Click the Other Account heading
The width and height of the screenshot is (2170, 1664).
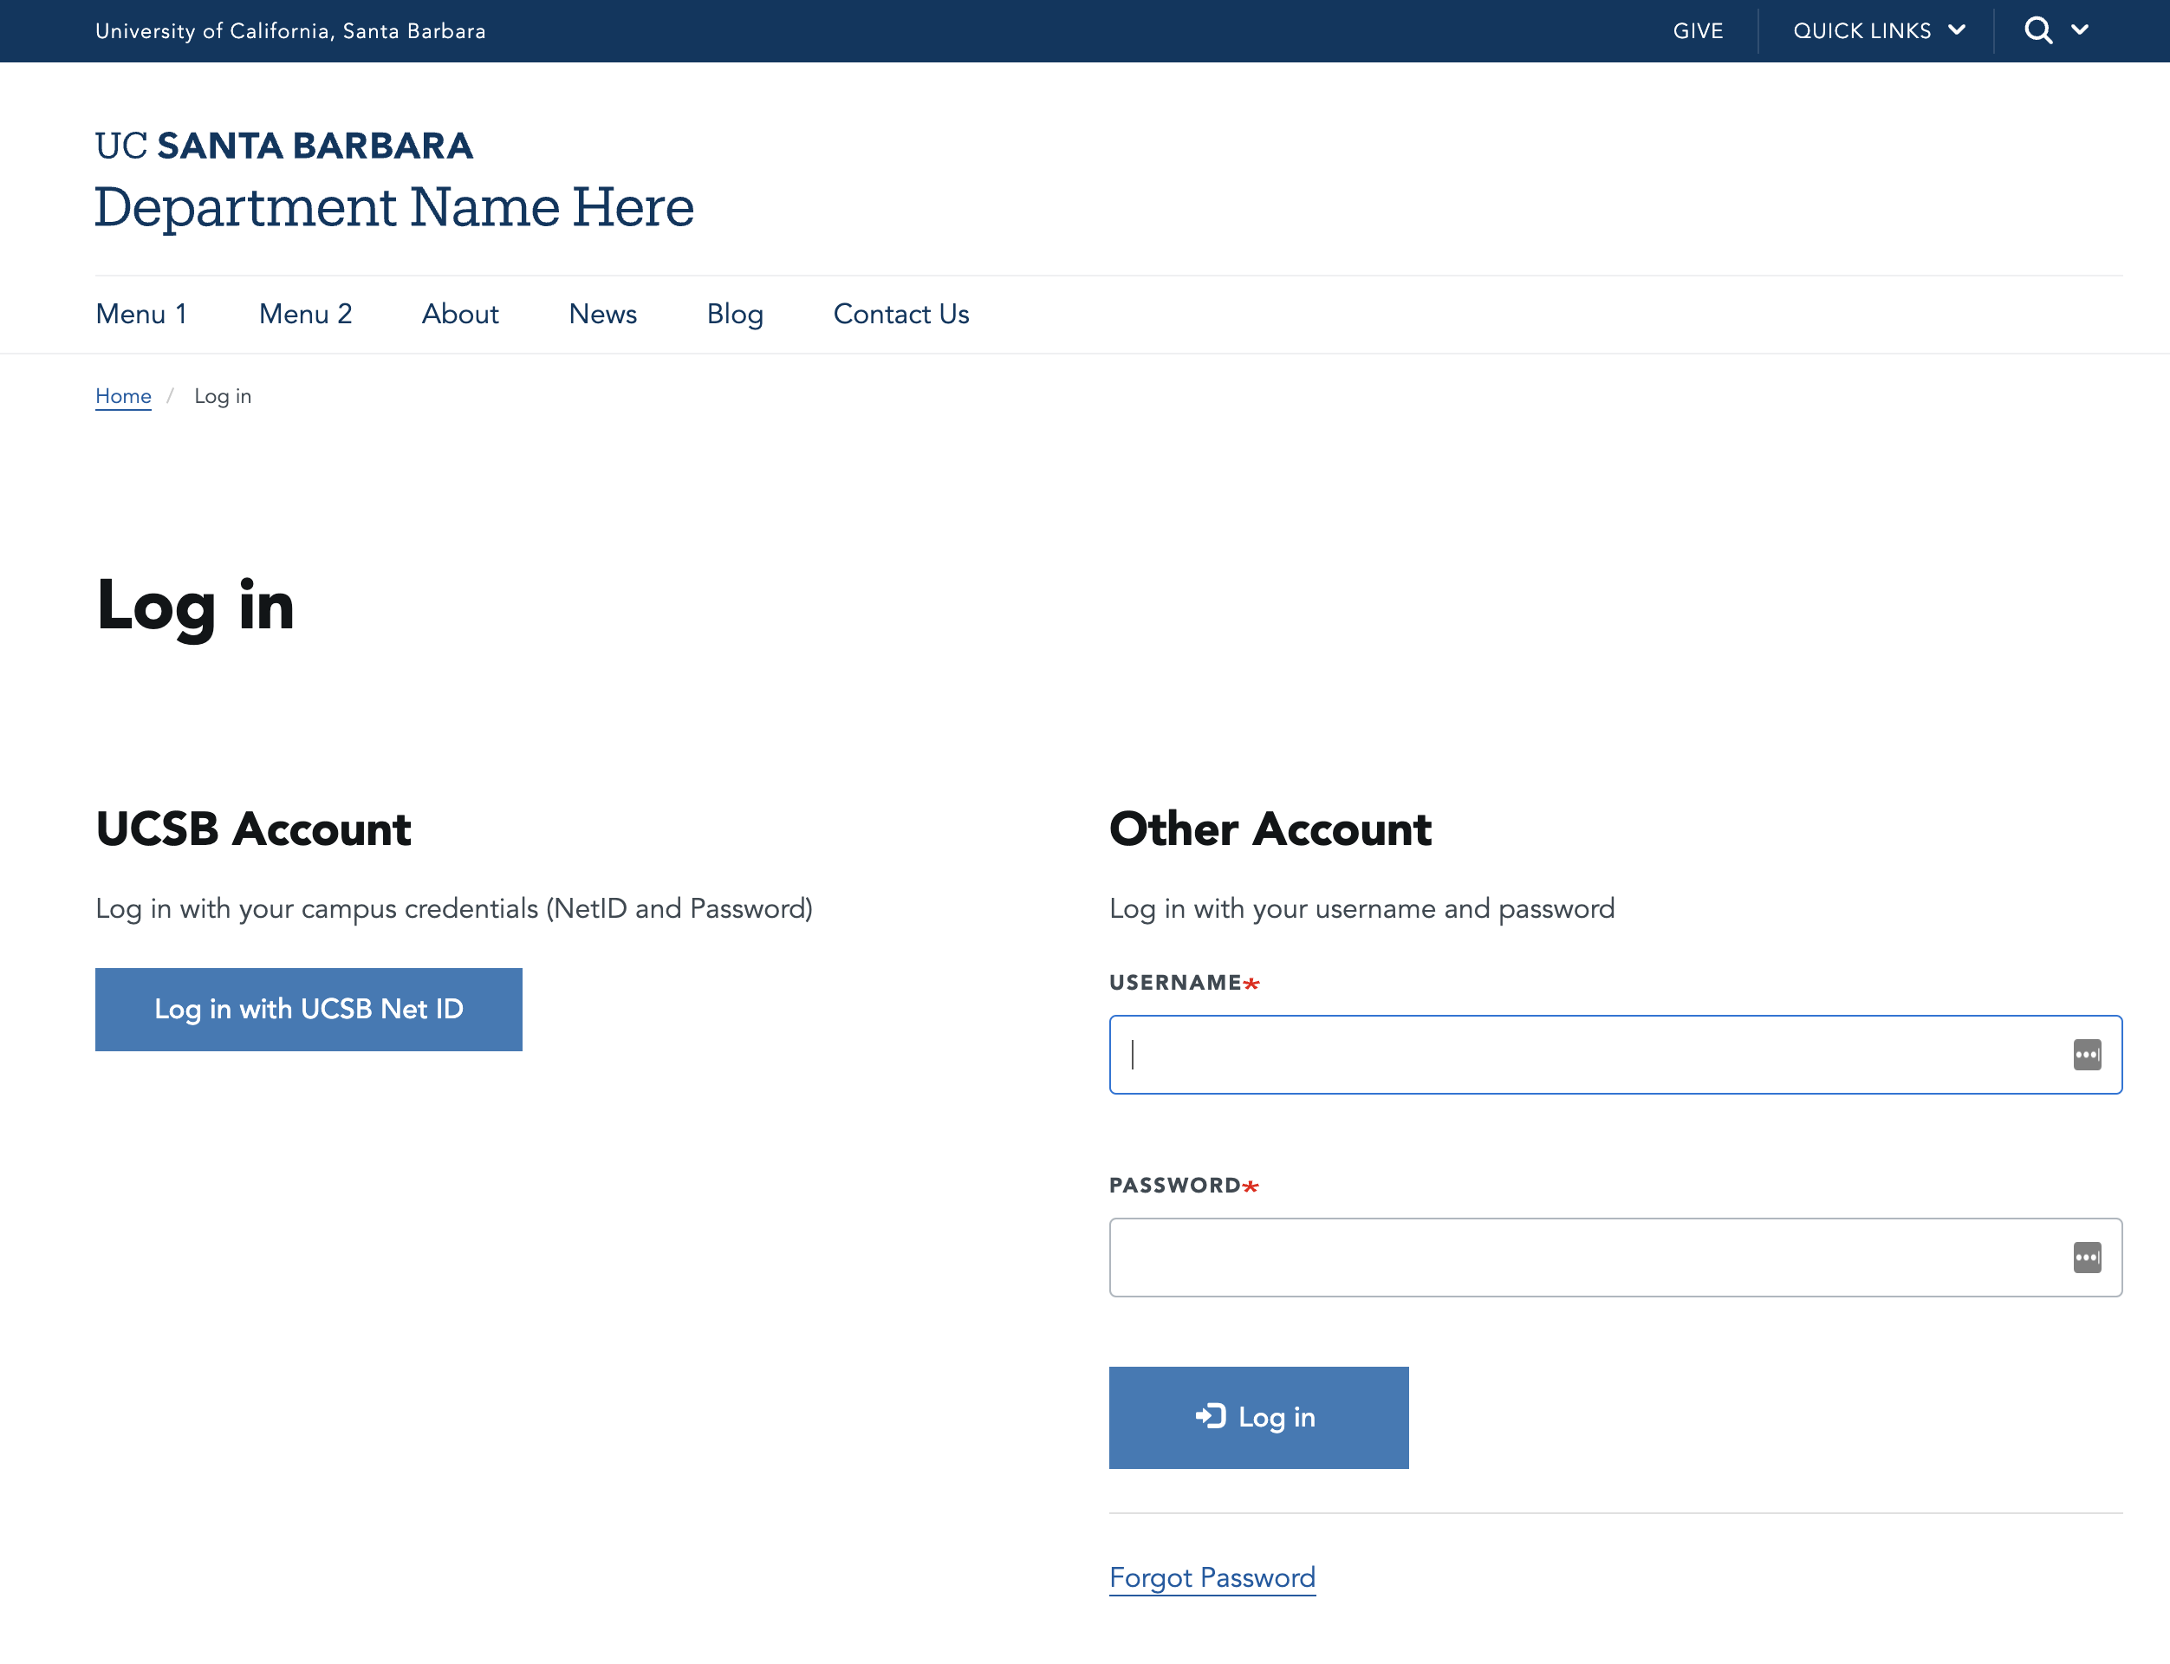(1270, 829)
